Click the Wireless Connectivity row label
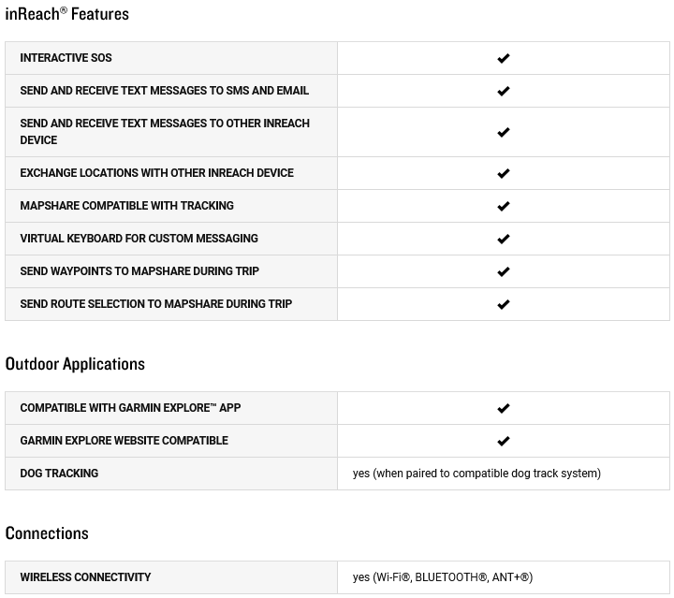The height and width of the screenshot is (598, 674). [x=85, y=577]
